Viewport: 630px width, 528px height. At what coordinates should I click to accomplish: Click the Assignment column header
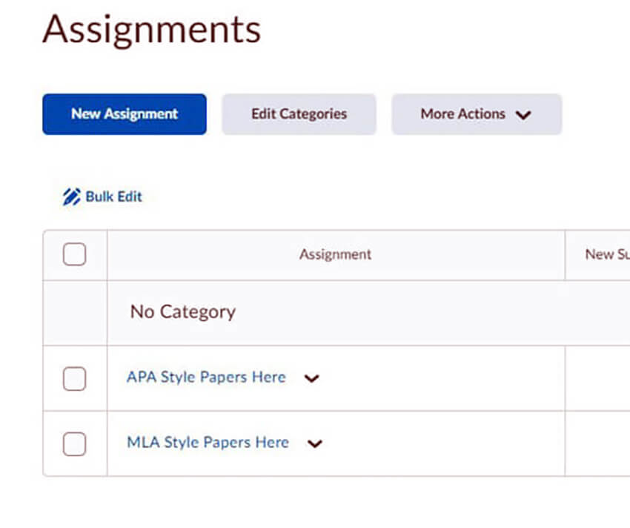coord(335,254)
